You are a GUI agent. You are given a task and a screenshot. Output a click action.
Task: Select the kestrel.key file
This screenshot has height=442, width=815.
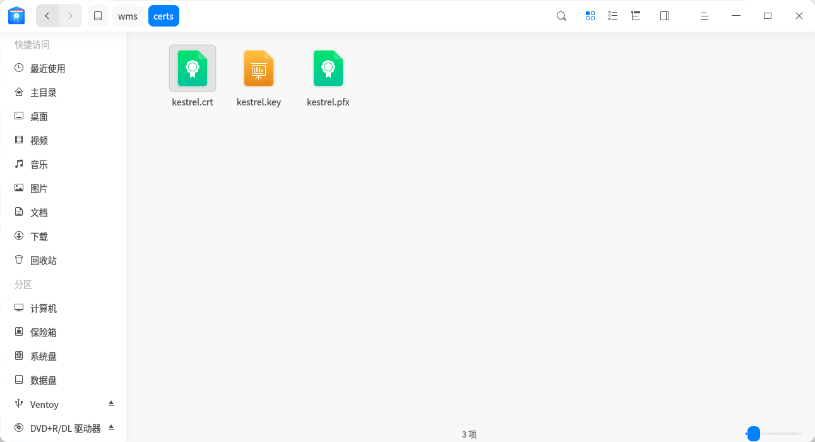[259, 77]
